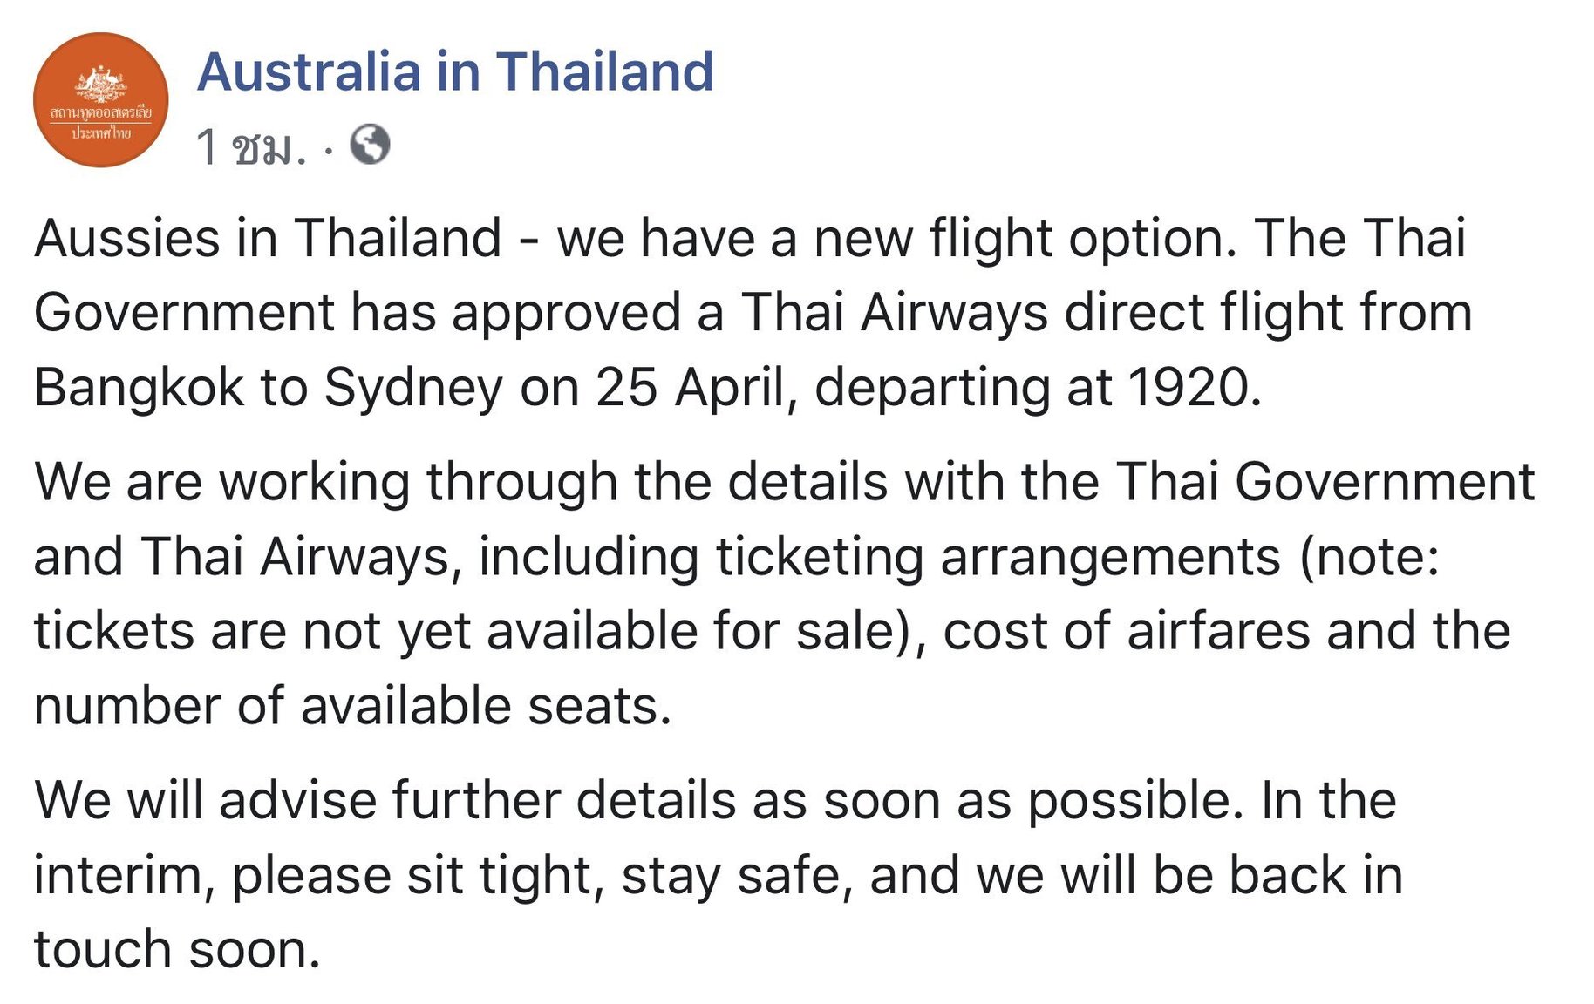Viewport: 1594px width, 1004px height.
Task: Click the embassy crest inside the orange avatar
Action: coord(101,85)
